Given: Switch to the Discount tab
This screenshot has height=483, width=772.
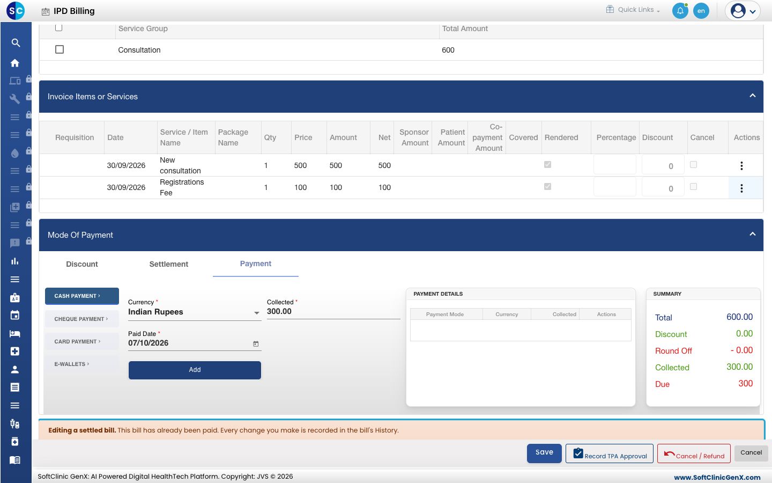Looking at the screenshot, I should pyautogui.click(x=82, y=264).
